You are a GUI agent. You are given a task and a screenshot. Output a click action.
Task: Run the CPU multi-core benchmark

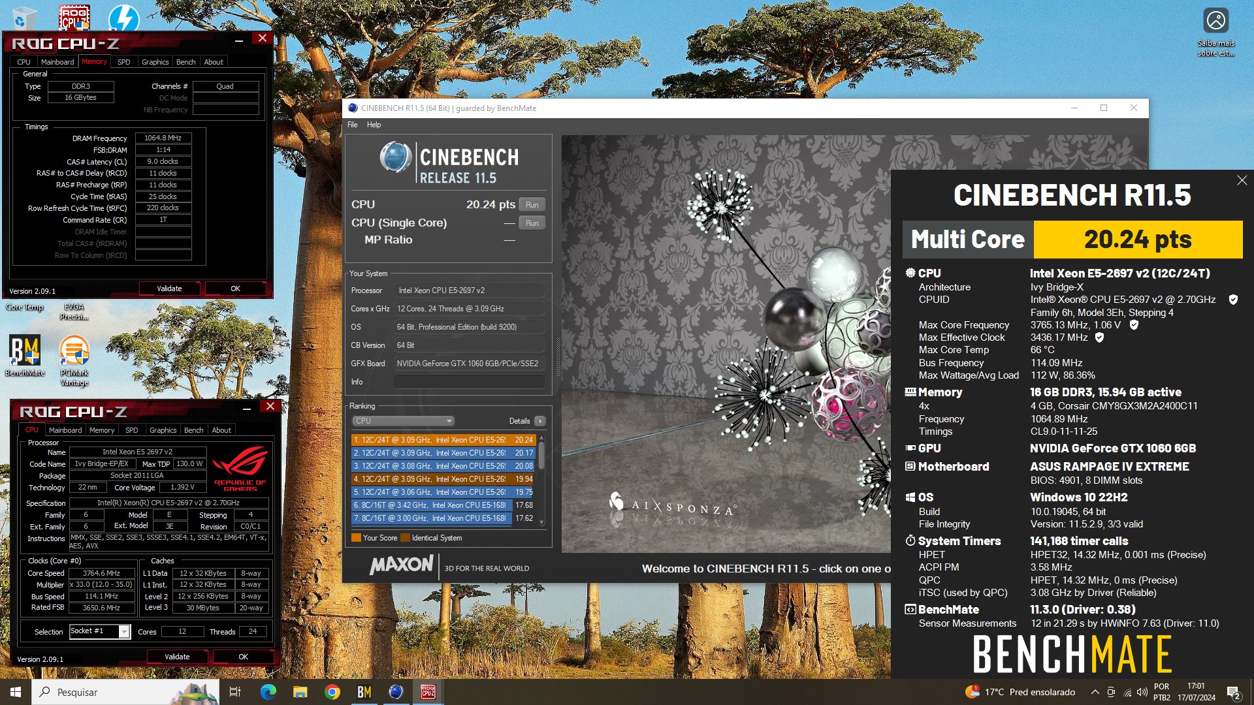[532, 205]
